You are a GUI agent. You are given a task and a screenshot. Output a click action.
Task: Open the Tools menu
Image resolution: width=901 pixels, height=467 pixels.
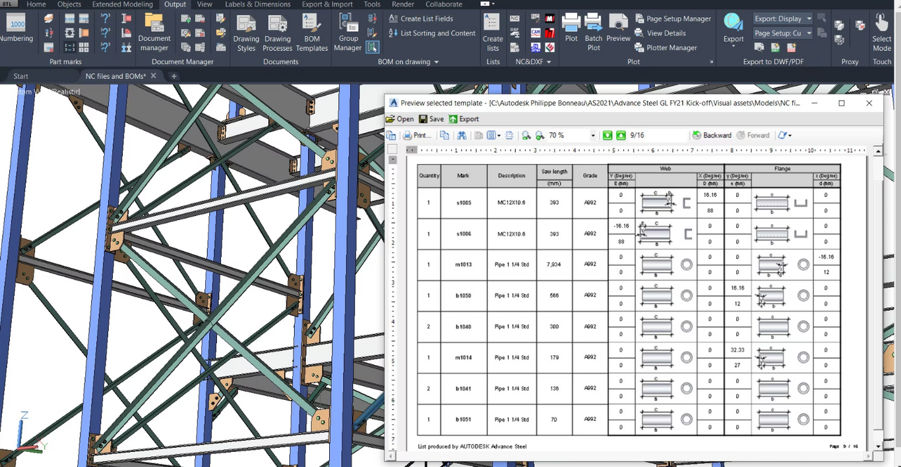coord(371,5)
